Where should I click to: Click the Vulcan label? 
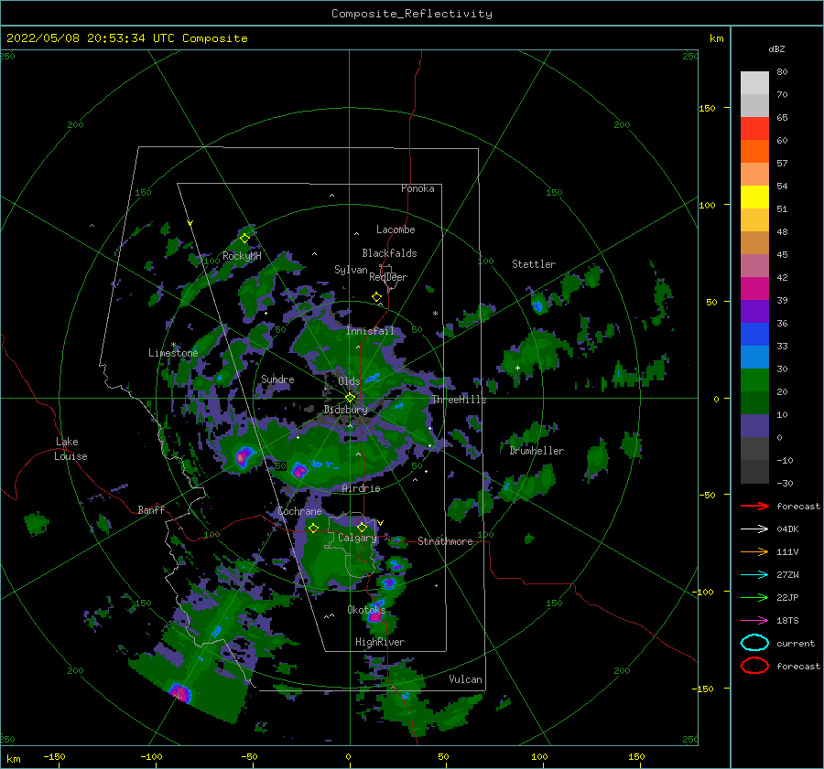pos(465,679)
